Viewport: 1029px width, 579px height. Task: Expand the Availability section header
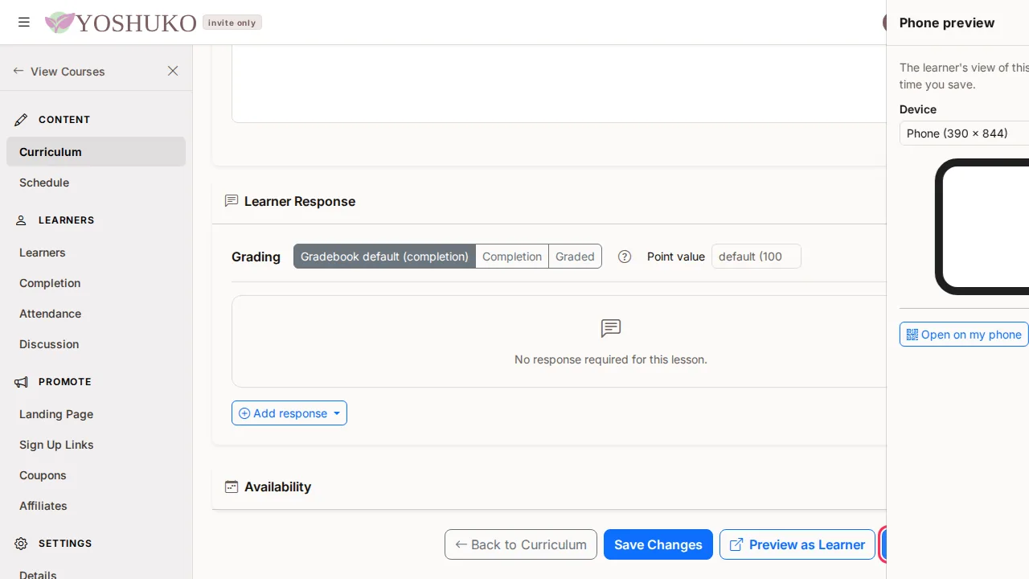point(549,487)
